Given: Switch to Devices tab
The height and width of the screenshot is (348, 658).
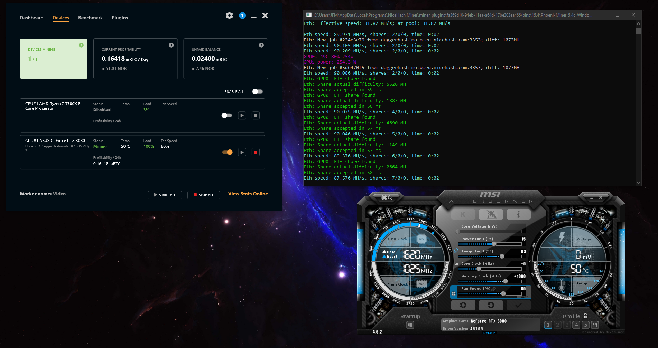Looking at the screenshot, I should tap(61, 18).
